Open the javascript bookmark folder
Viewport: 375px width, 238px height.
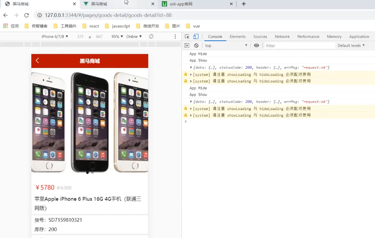point(117,26)
